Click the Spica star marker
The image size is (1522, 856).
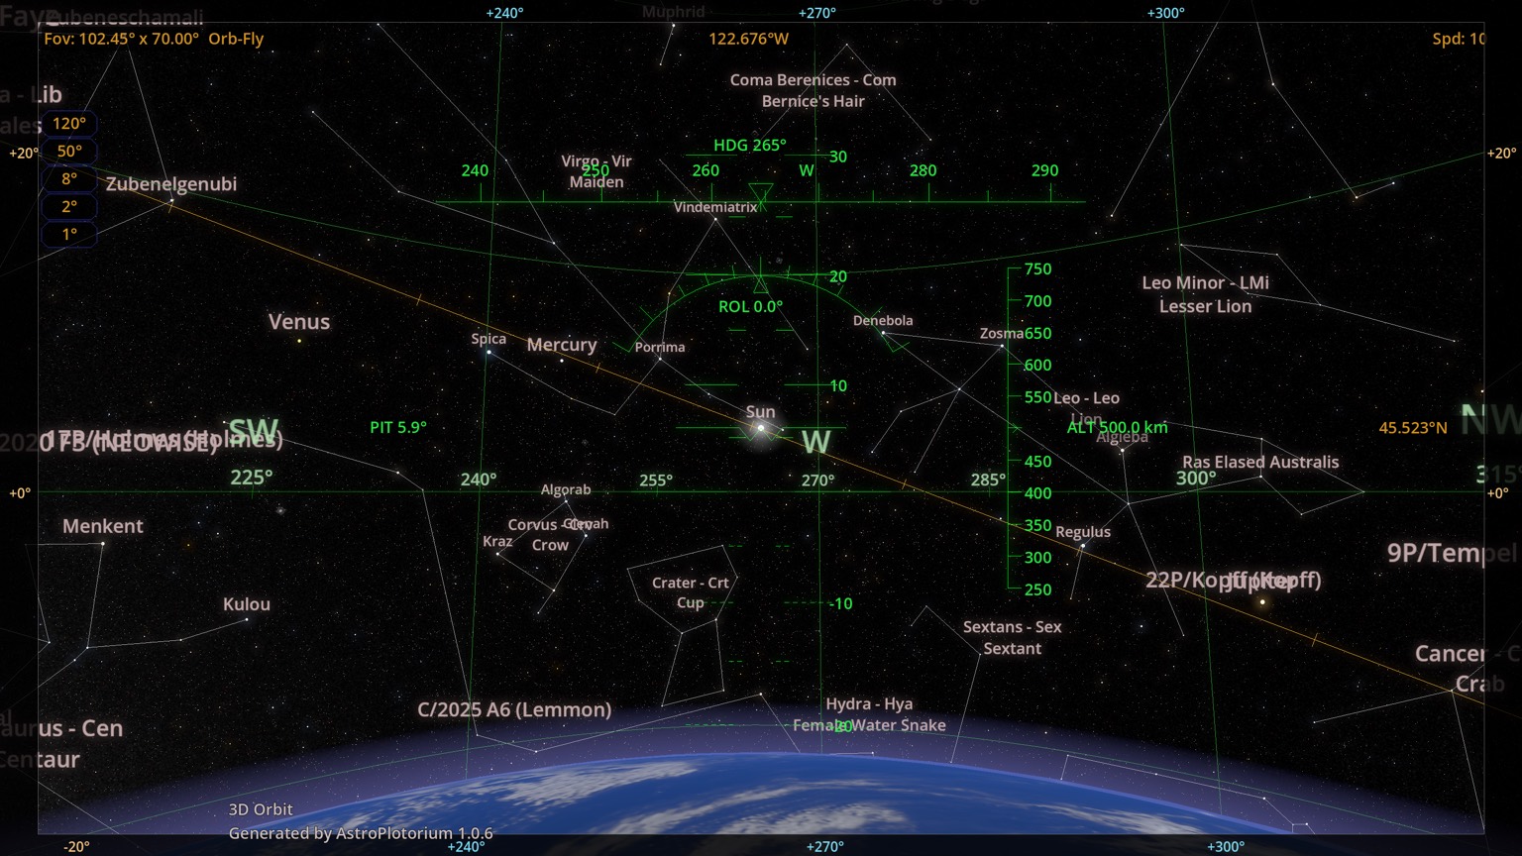point(488,352)
